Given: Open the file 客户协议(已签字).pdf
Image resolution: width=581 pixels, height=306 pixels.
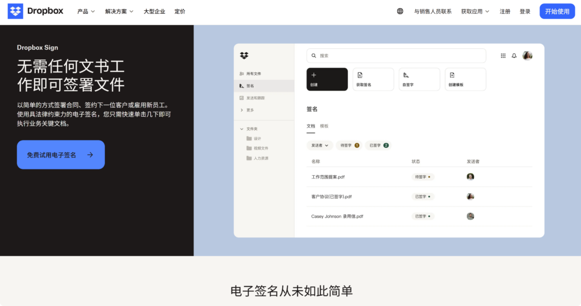Looking at the screenshot, I should click(331, 197).
